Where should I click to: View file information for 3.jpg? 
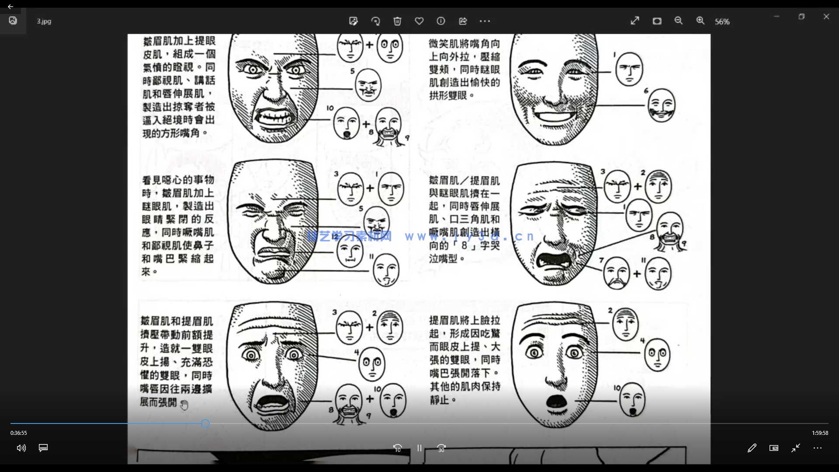(x=441, y=21)
